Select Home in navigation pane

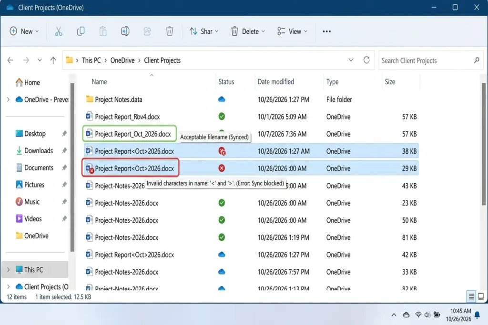27,82
